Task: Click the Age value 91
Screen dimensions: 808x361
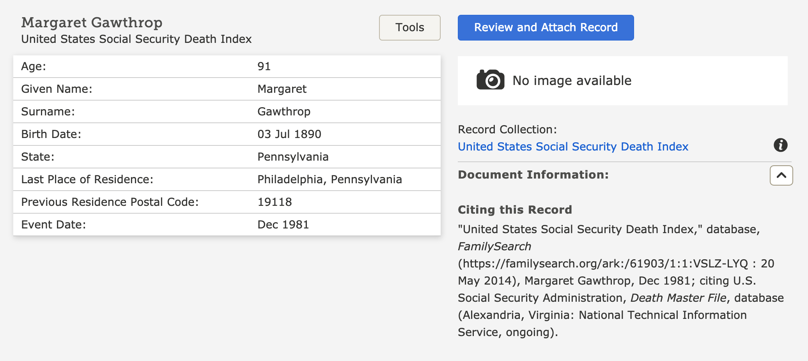Action: (264, 66)
